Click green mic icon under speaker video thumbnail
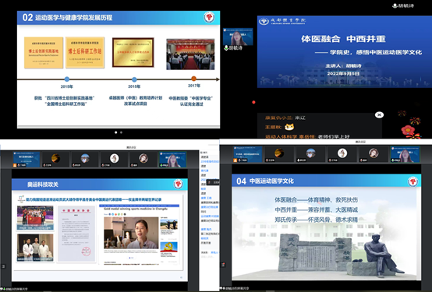432x292 pixels. click(226, 47)
